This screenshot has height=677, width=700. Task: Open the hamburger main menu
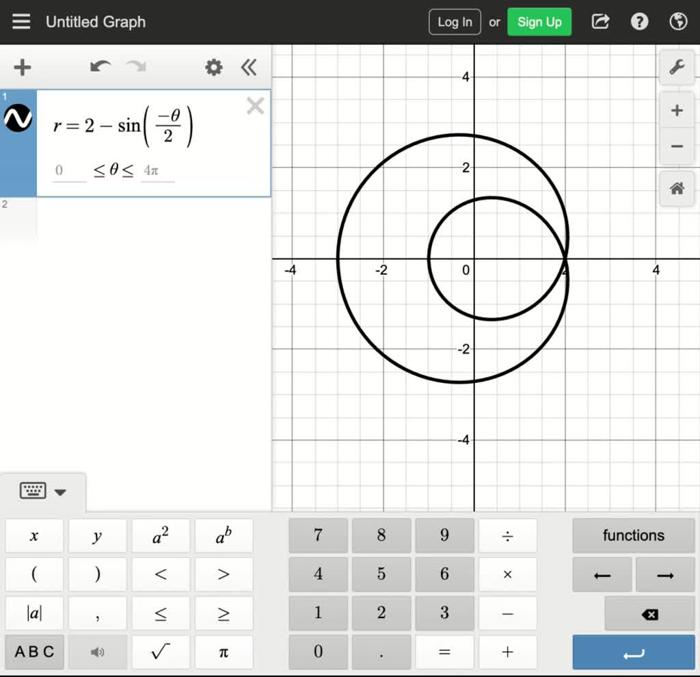tap(21, 22)
